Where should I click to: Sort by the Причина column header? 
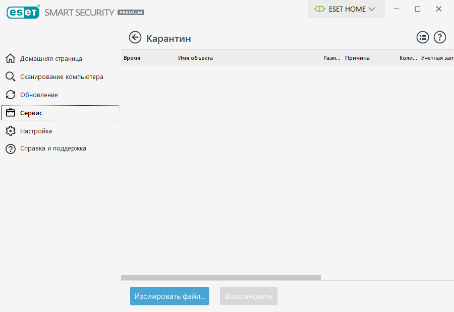pyautogui.click(x=357, y=58)
